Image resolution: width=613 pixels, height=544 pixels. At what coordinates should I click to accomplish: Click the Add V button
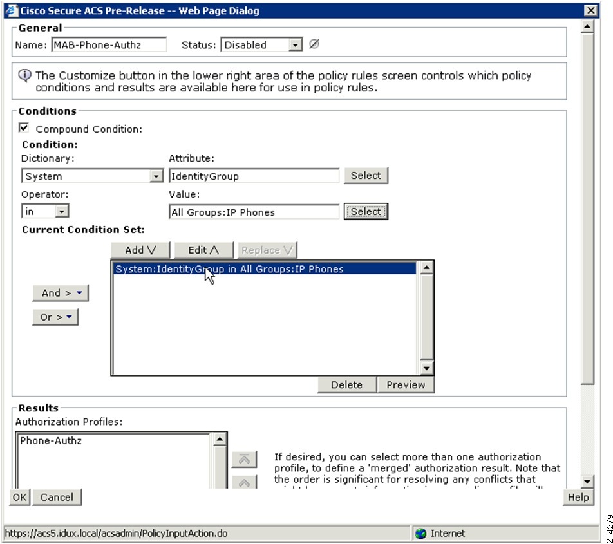[140, 250]
